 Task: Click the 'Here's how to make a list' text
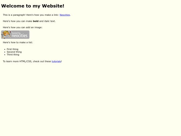pos(18,42)
